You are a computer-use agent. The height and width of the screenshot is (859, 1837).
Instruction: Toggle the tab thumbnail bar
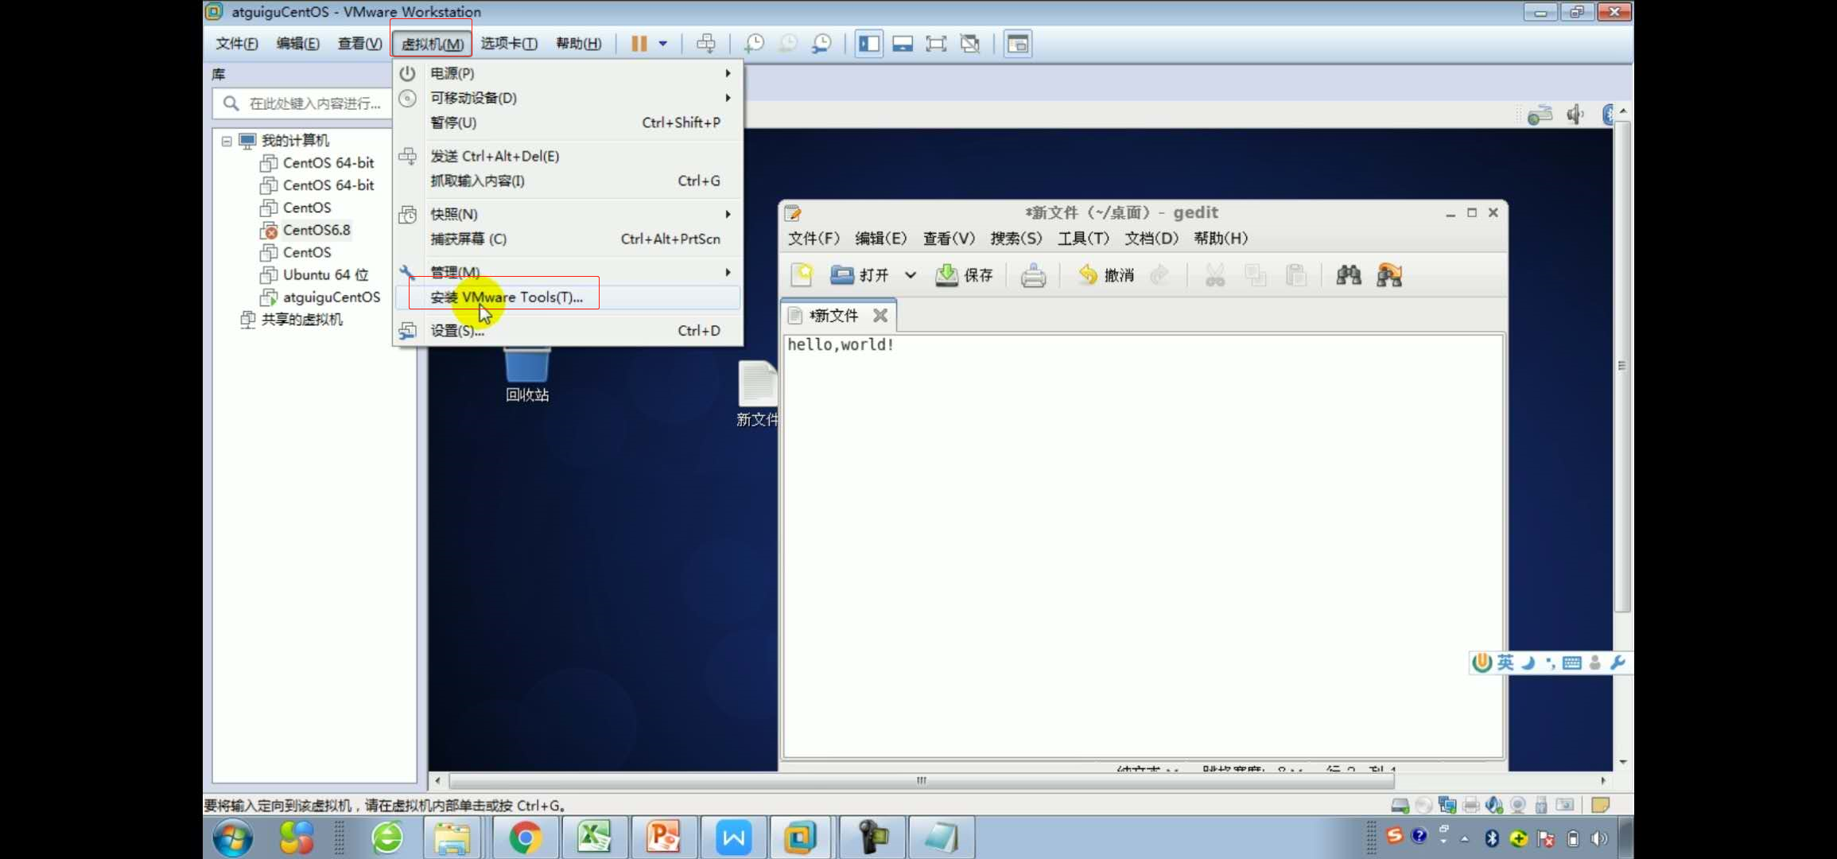pyautogui.click(x=902, y=44)
